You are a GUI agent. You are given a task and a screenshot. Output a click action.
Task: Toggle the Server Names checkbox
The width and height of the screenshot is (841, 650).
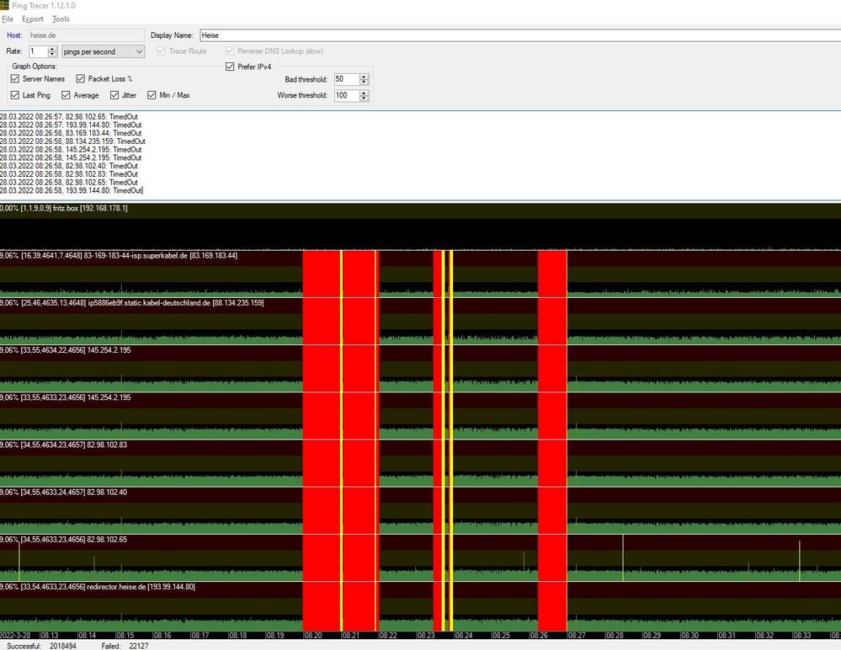tap(15, 79)
